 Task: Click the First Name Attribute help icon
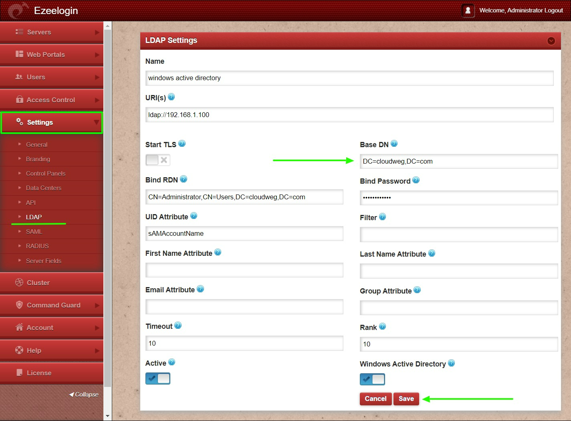(218, 252)
